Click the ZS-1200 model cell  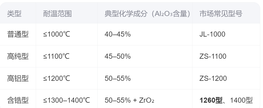click(213, 78)
